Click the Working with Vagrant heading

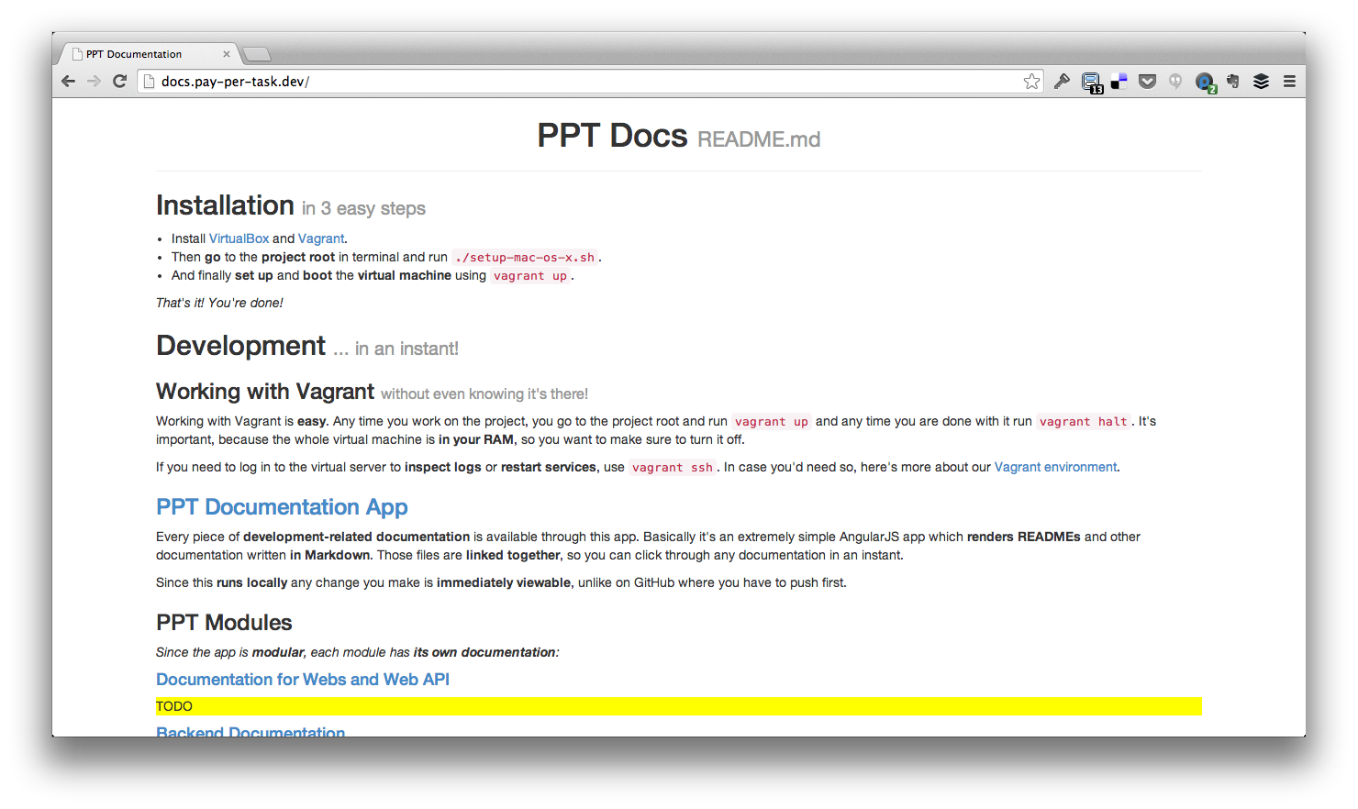pyautogui.click(x=265, y=392)
